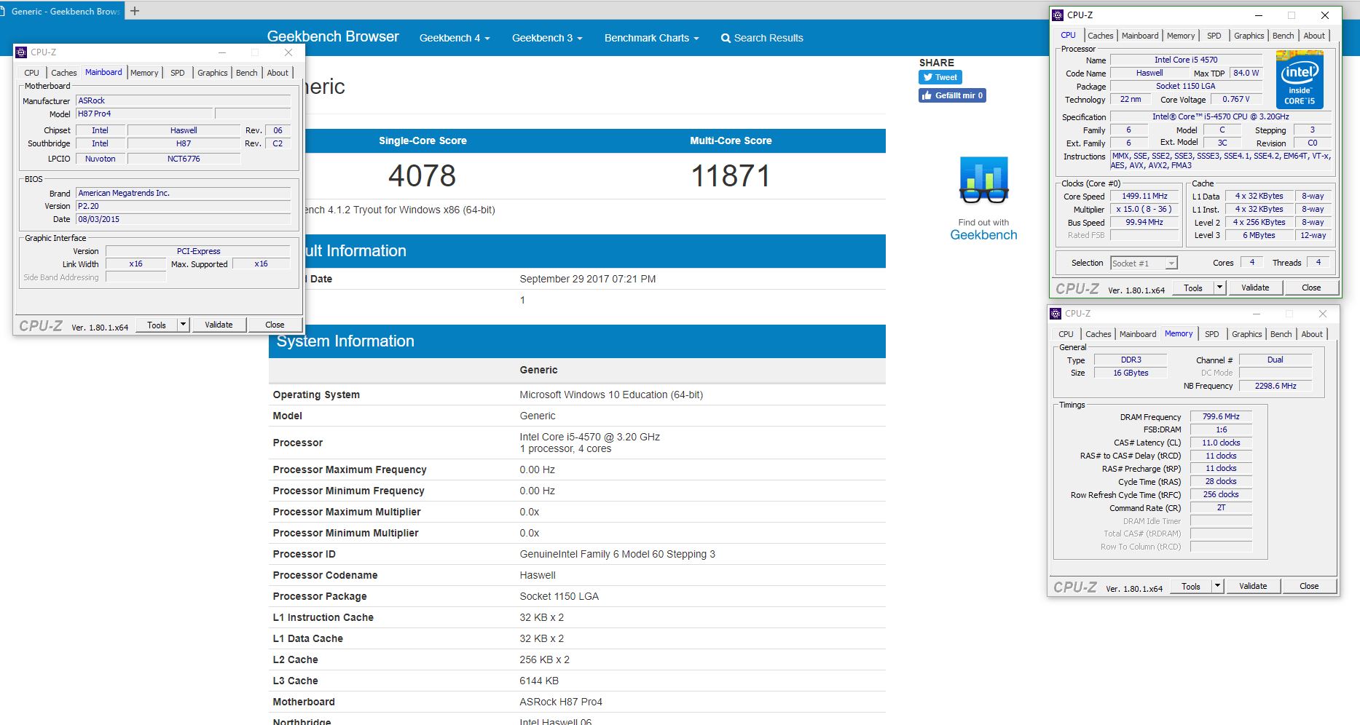The image size is (1360, 725).
Task: Click the Single-Core Score value 4078
Action: point(422,175)
